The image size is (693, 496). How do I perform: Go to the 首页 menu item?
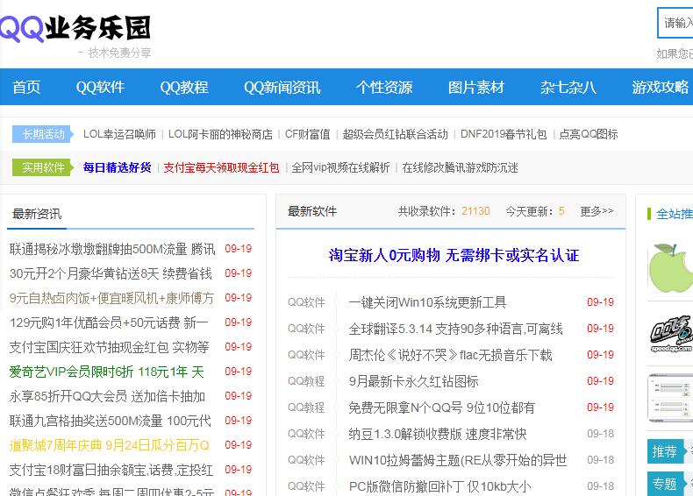[26, 87]
